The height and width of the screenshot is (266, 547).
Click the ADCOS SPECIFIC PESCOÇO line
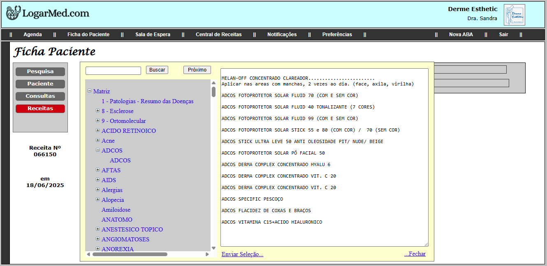pos(253,199)
